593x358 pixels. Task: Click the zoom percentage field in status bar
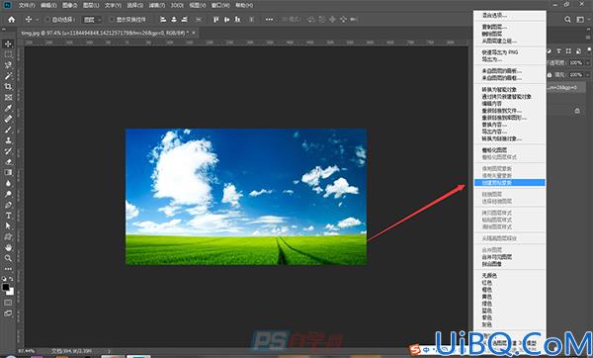[x=27, y=351]
